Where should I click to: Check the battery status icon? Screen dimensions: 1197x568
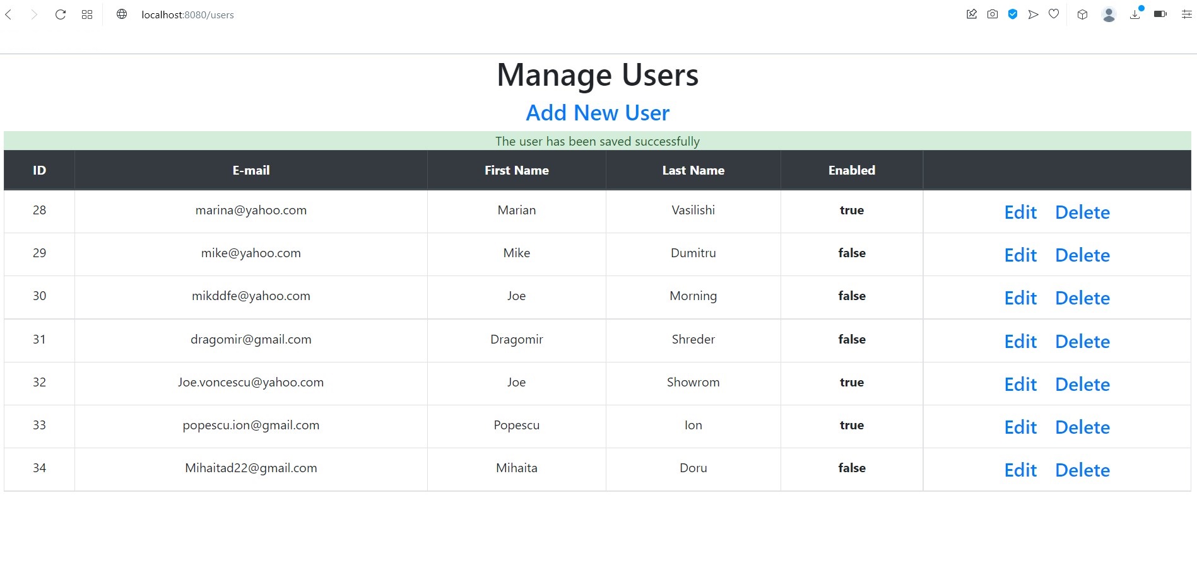(x=1160, y=14)
